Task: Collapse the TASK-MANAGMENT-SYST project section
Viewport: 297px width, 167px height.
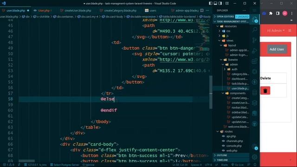Action: 231,21
